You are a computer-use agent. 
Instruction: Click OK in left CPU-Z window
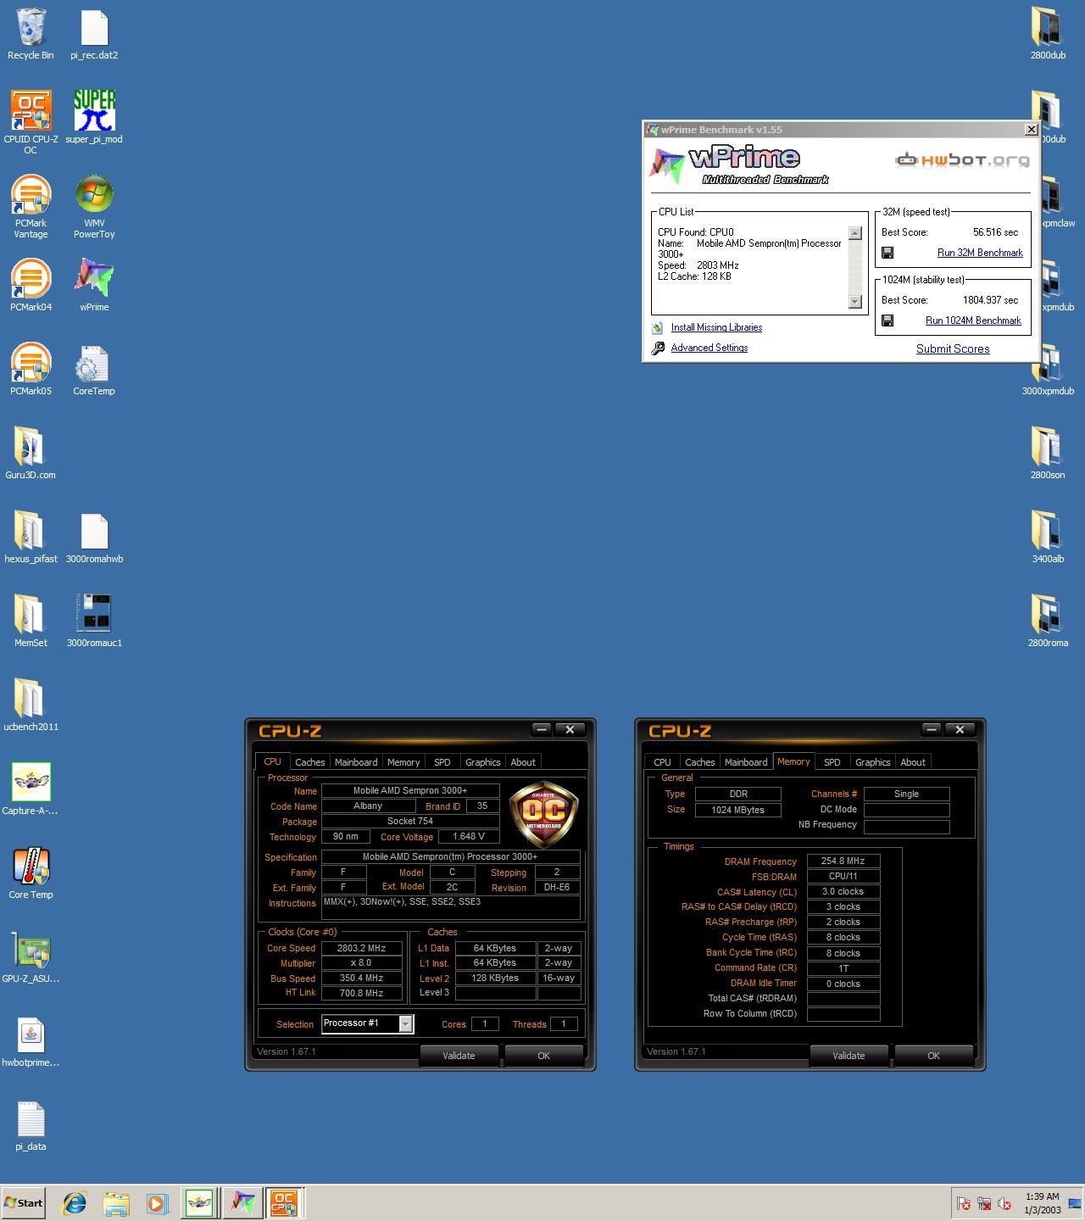543,1056
